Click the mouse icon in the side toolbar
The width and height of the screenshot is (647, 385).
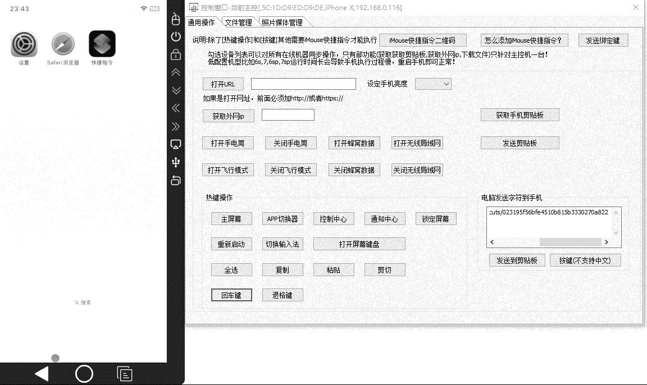tap(176, 19)
